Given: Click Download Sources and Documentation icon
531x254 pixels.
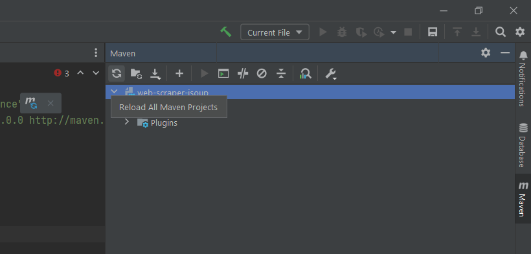Looking at the screenshot, I should coord(155,74).
